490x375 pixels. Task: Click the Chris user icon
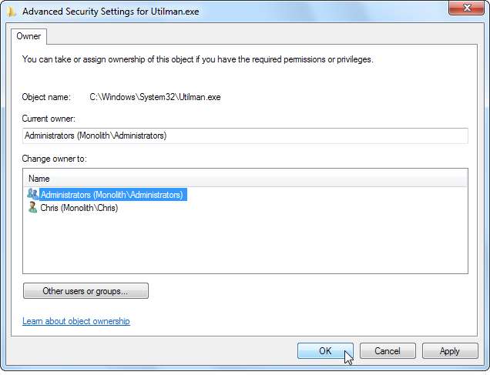click(x=32, y=207)
